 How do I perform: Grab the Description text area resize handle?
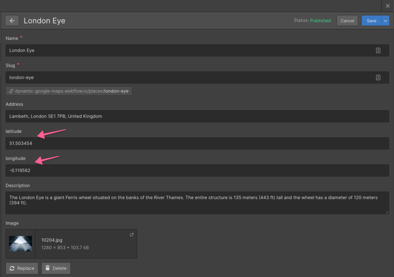click(x=387, y=212)
